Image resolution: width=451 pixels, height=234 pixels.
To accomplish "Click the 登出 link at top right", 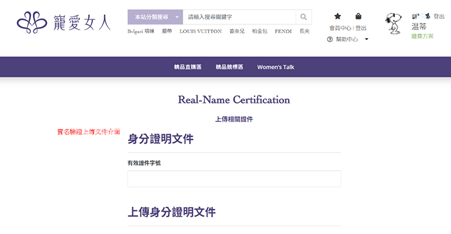I will pos(439,16).
